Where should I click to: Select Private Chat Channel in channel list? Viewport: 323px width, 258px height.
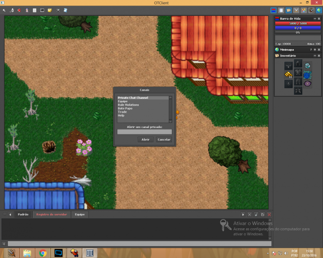[x=143, y=98]
